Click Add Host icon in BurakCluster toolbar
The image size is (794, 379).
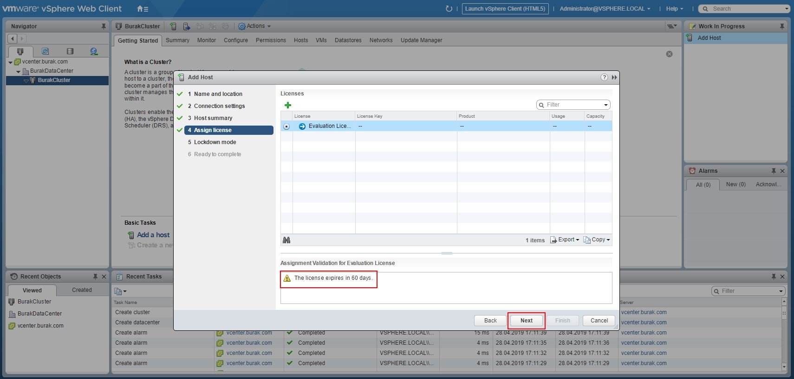click(x=173, y=26)
